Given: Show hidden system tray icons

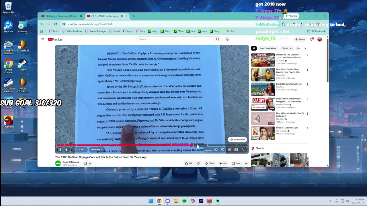Looking at the screenshot, I should [330, 201].
